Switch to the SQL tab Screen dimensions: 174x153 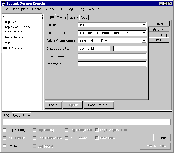pos(84,17)
